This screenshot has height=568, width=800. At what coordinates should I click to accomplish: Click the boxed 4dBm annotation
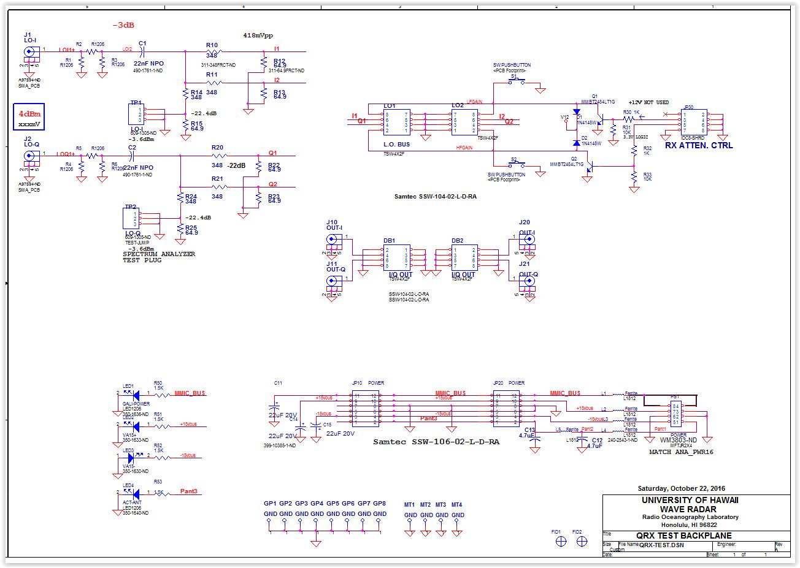(29, 118)
